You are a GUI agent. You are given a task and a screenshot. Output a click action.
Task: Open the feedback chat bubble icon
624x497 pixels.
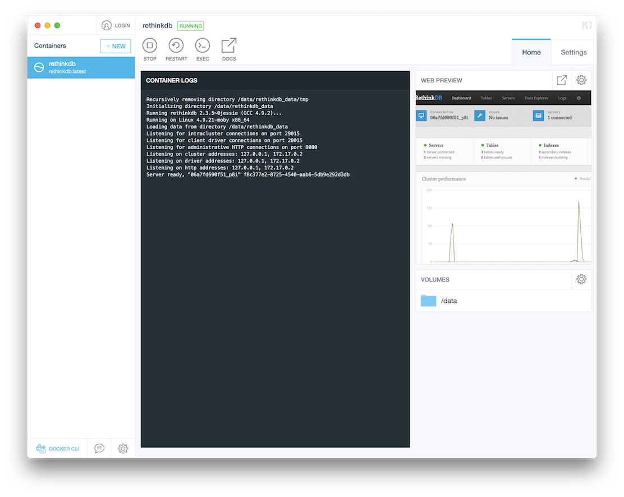pos(99,448)
